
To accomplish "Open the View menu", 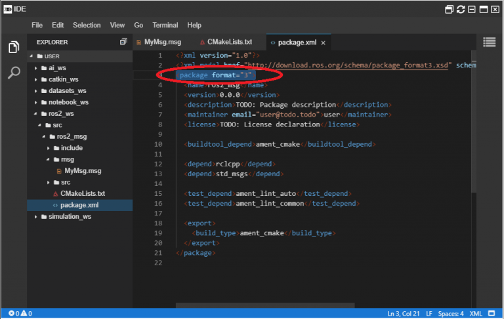I will point(117,25).
